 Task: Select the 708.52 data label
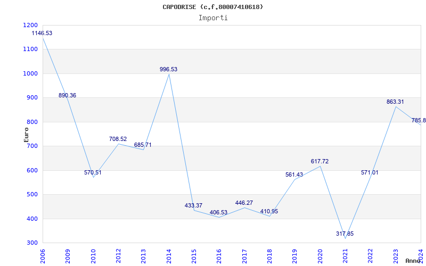coord(118,139)
